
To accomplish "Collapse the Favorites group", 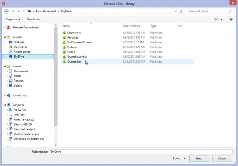I will [x=5, y=37].
